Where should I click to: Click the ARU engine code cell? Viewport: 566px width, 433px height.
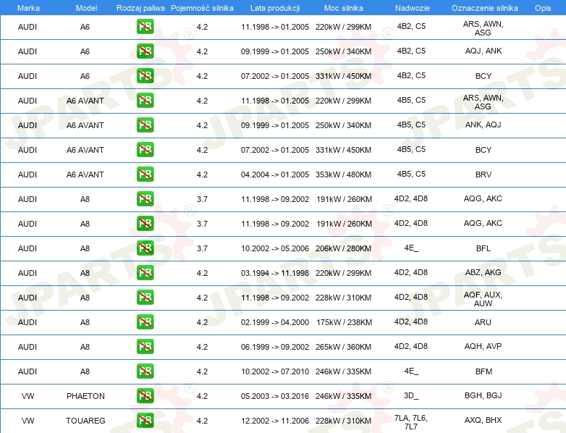pos(483,322)
